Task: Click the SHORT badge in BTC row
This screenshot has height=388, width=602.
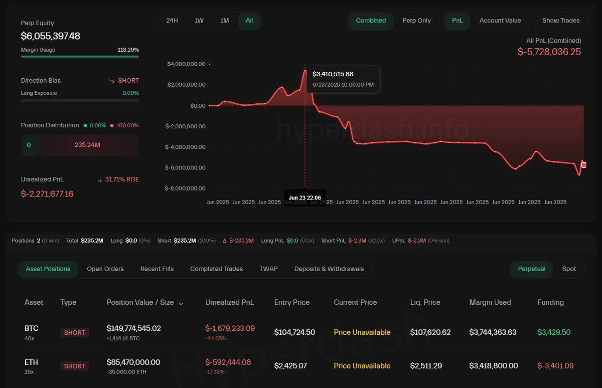Action: tap(75, 332)
